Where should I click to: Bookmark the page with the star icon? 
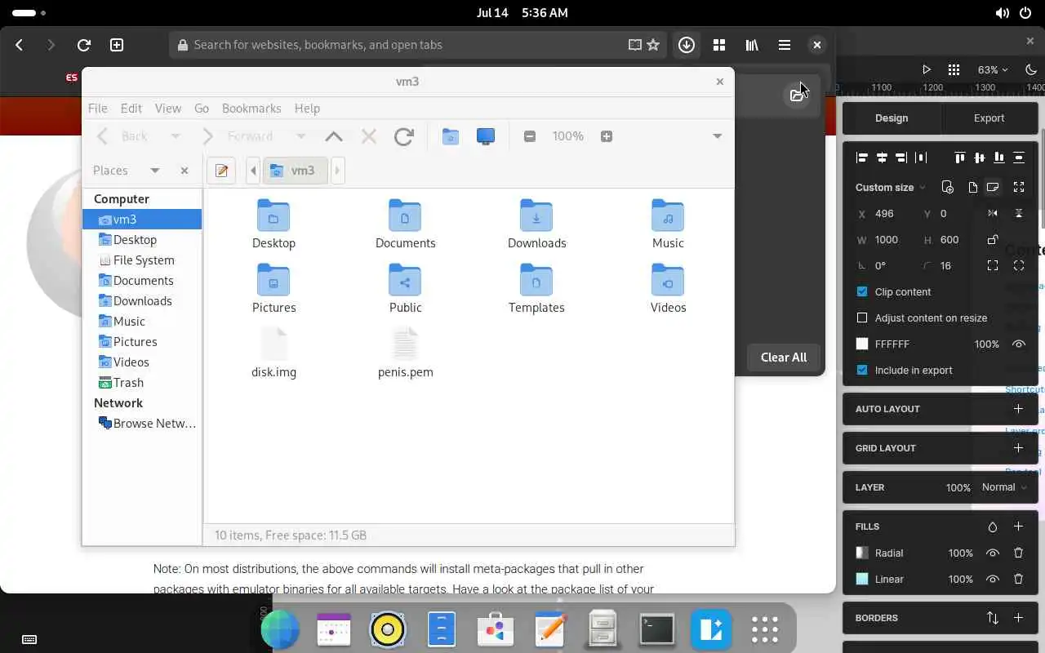coord(653,45)
